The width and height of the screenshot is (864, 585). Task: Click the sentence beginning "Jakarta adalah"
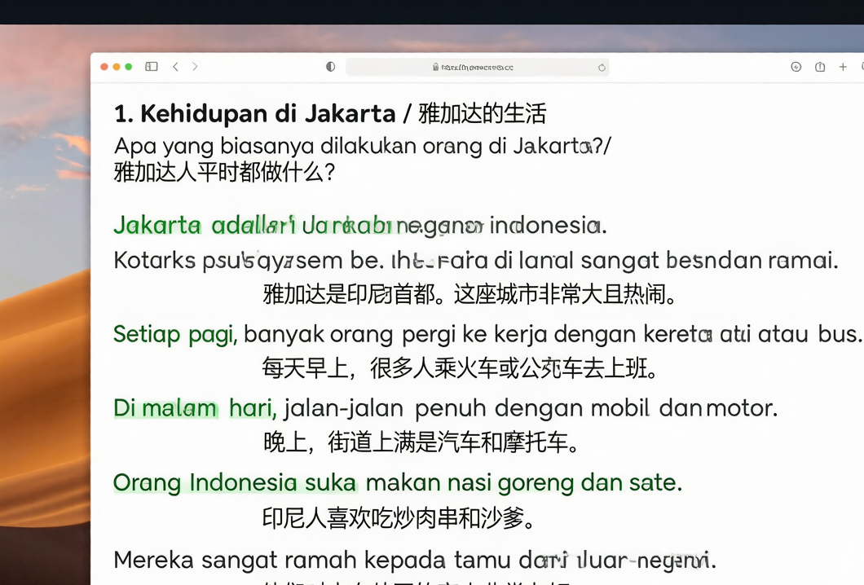click(x=360, y=226)
